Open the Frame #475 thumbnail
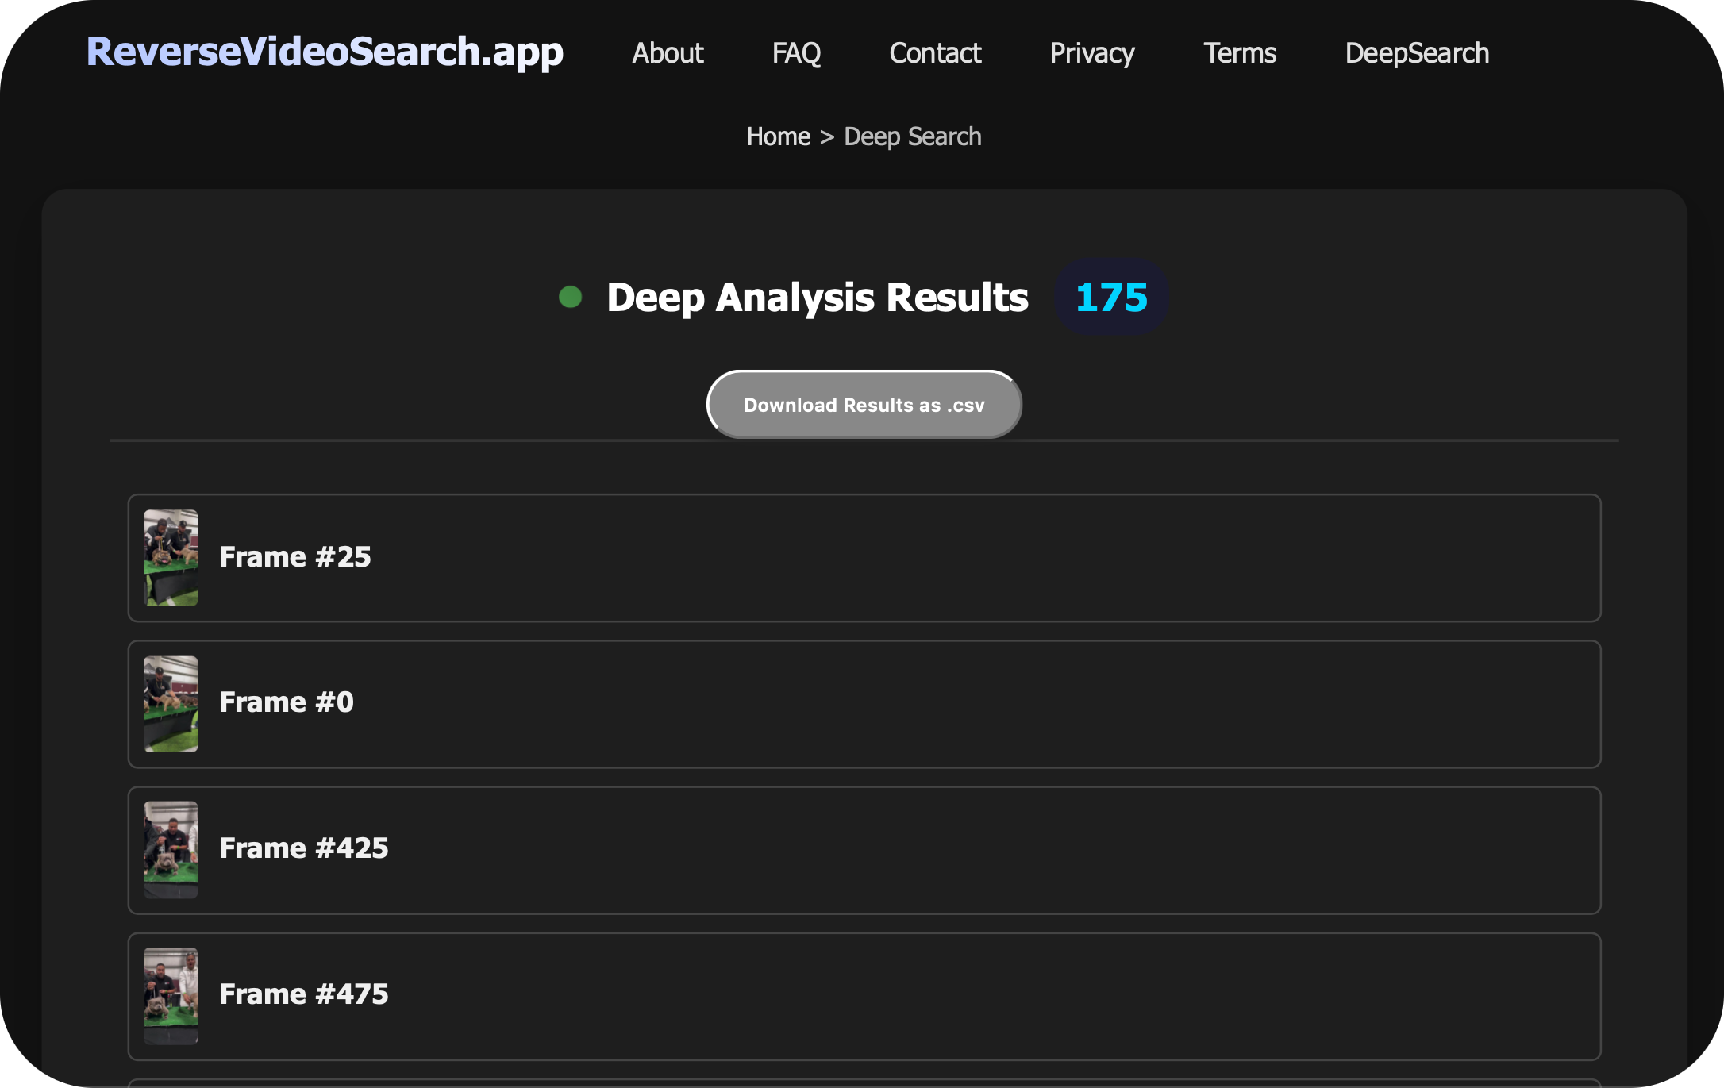The image size is (1724, 1088). pyautogui.click(x=171, y=996)
